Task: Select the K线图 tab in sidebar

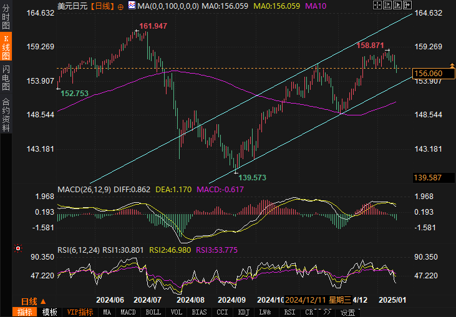Action: coord(6,47)
